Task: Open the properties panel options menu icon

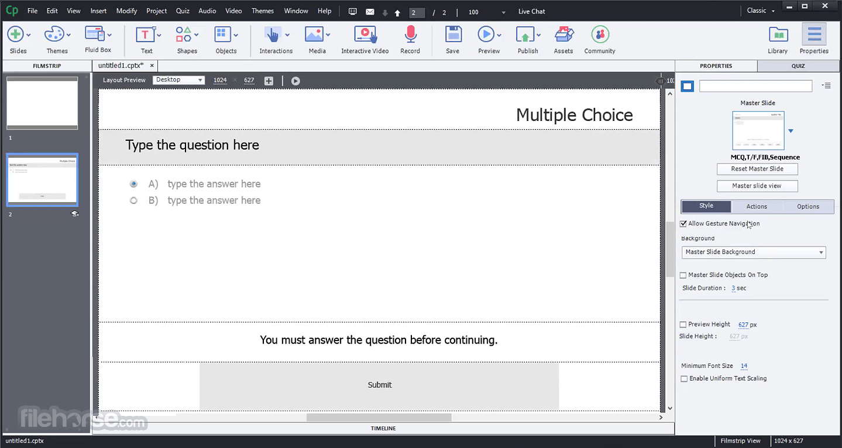Action: click(x=826, y=86)
